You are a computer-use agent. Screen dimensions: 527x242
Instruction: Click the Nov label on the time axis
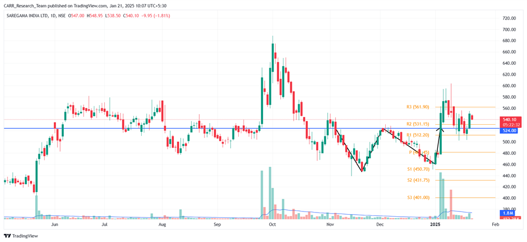tap(330, 224)
